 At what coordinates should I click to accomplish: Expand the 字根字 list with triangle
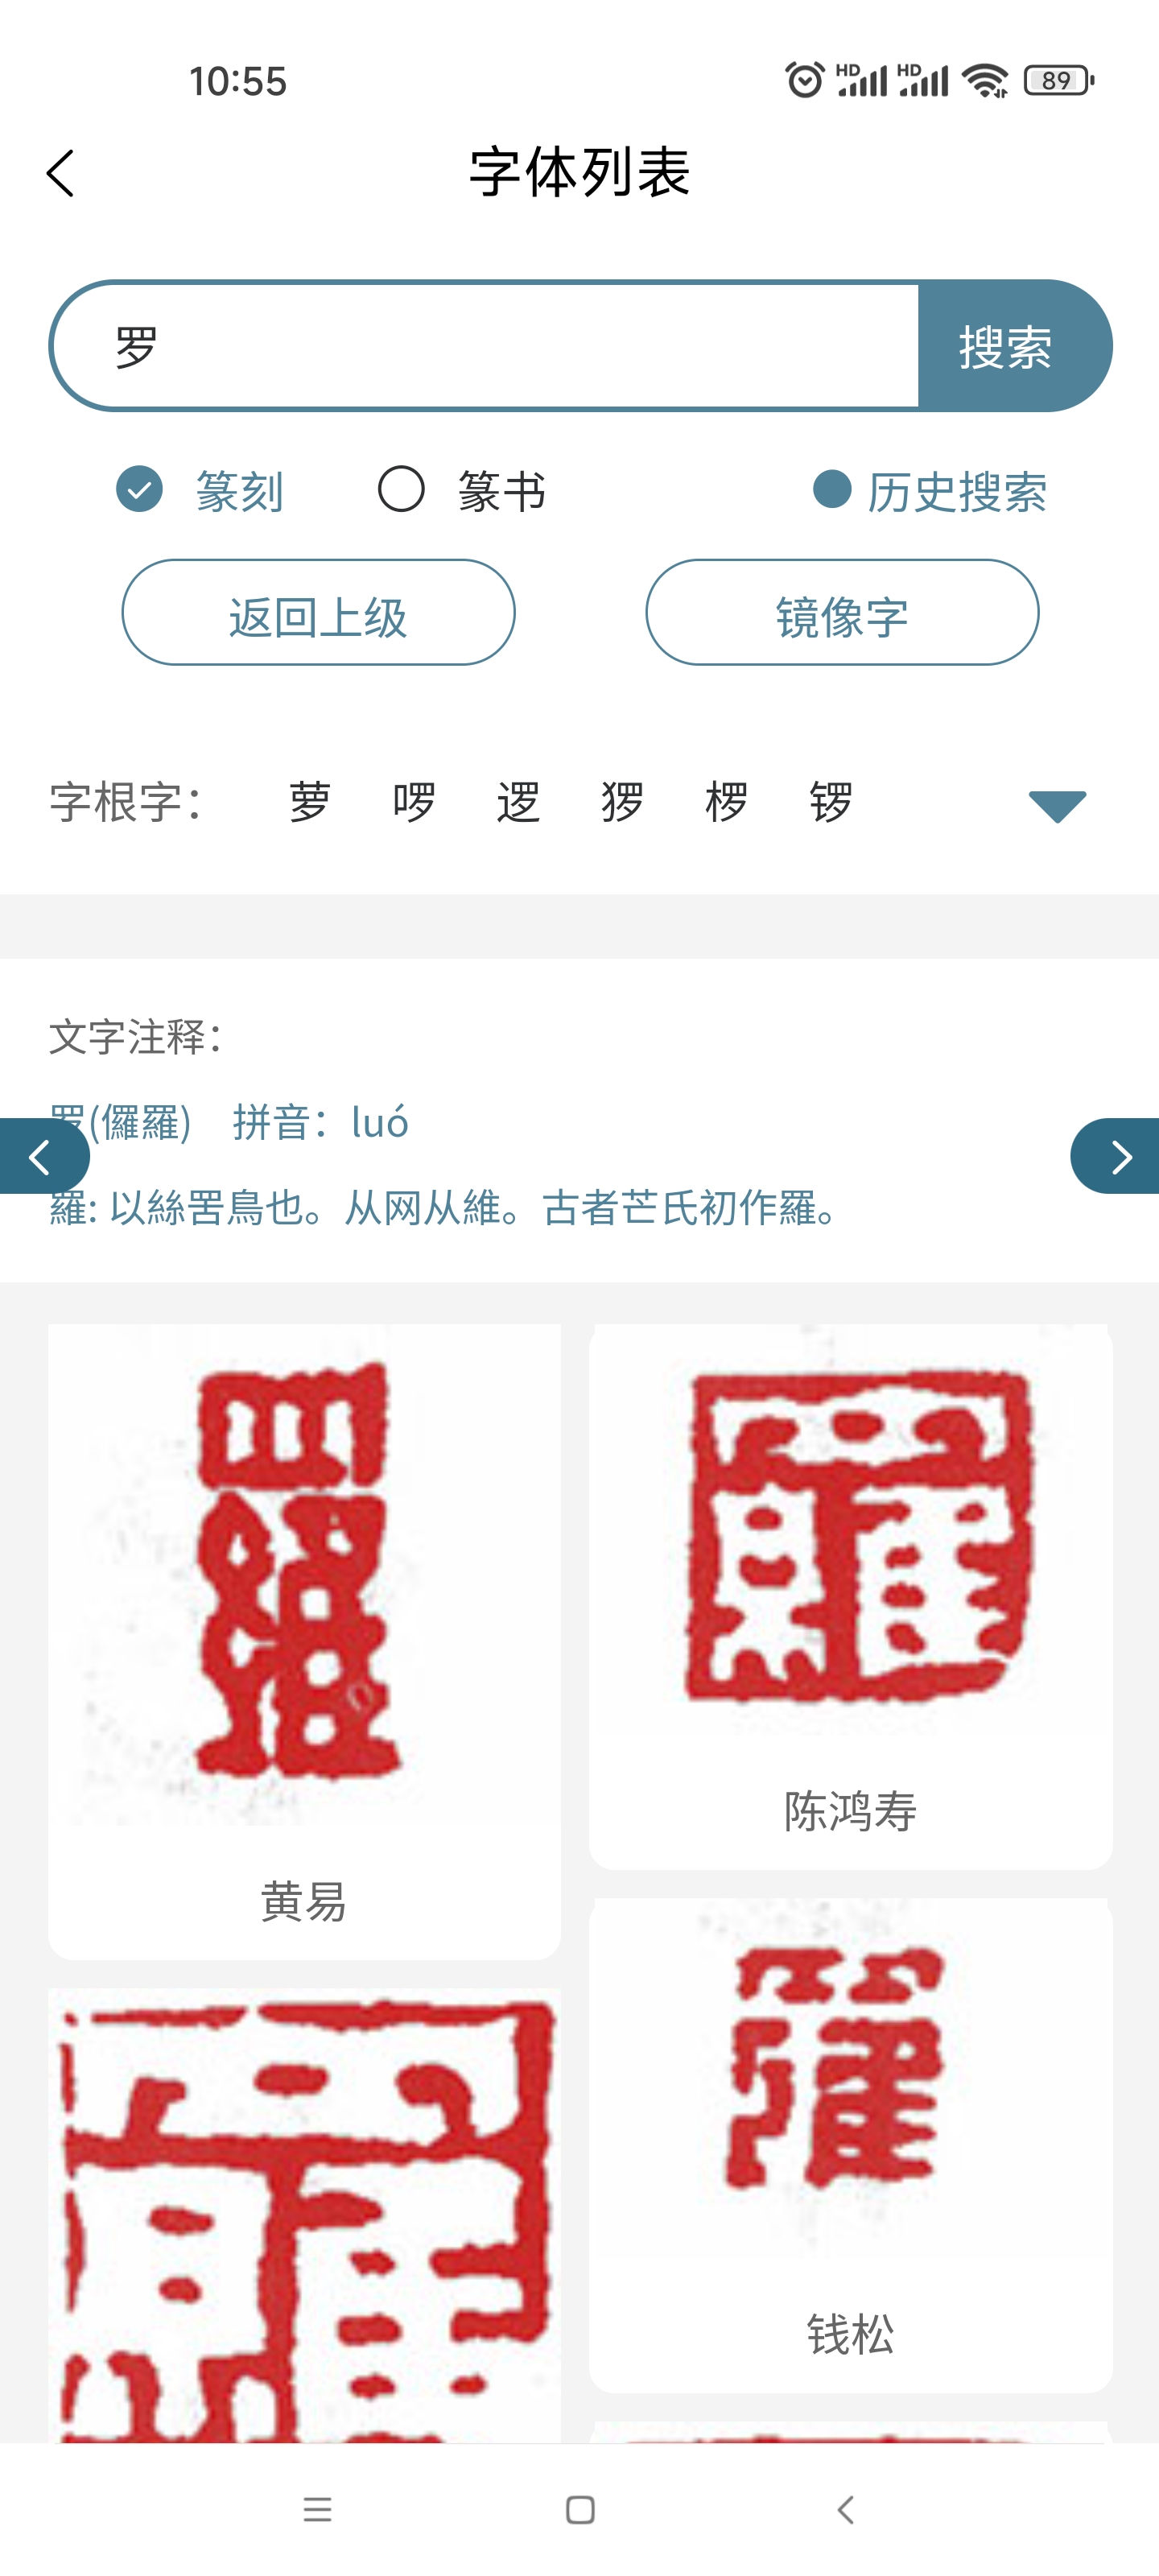tap(1057, 805)
